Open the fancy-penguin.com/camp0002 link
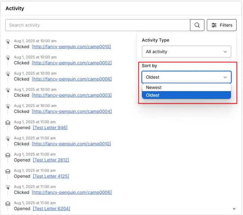Image resolution: width=243 pixels, height=215 pixels. [x=72, y=63]
